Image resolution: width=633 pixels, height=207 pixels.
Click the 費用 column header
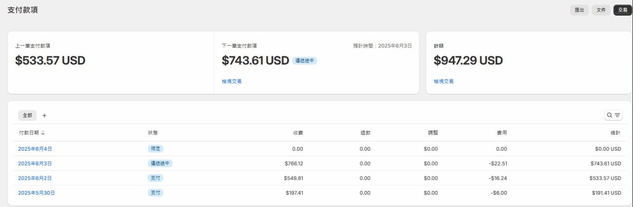tap(501, 133)
